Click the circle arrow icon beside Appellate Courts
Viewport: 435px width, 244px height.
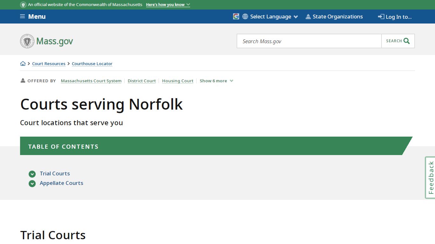click(x=32, y=184)
